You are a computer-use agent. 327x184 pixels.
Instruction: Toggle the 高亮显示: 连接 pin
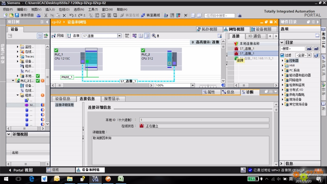coord(193,42)
